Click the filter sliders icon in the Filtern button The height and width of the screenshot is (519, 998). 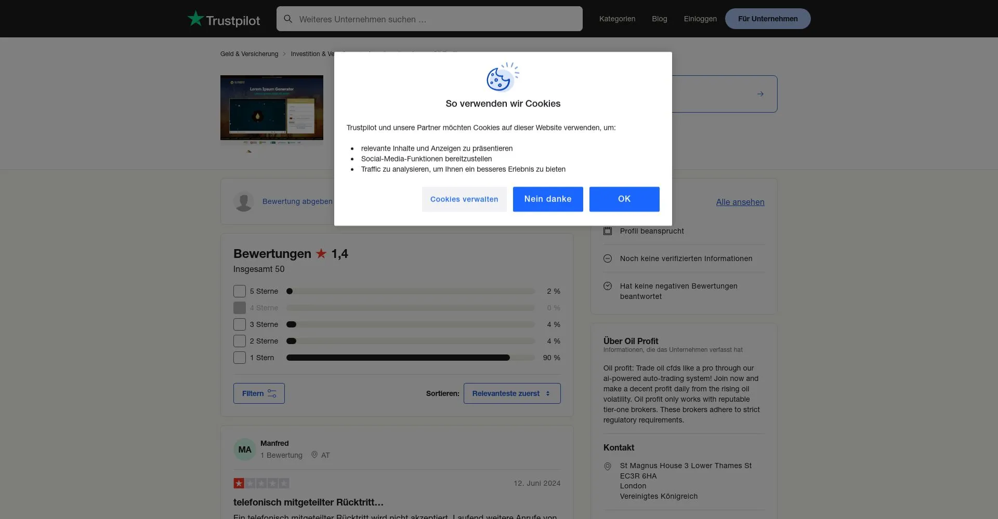coord(272,393)
